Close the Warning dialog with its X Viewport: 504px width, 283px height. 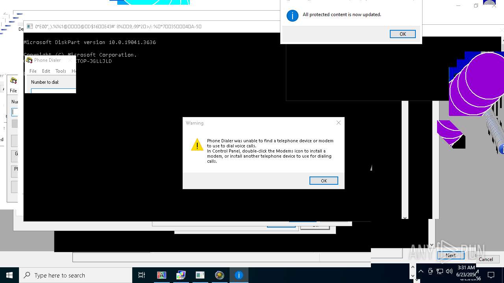339,123
